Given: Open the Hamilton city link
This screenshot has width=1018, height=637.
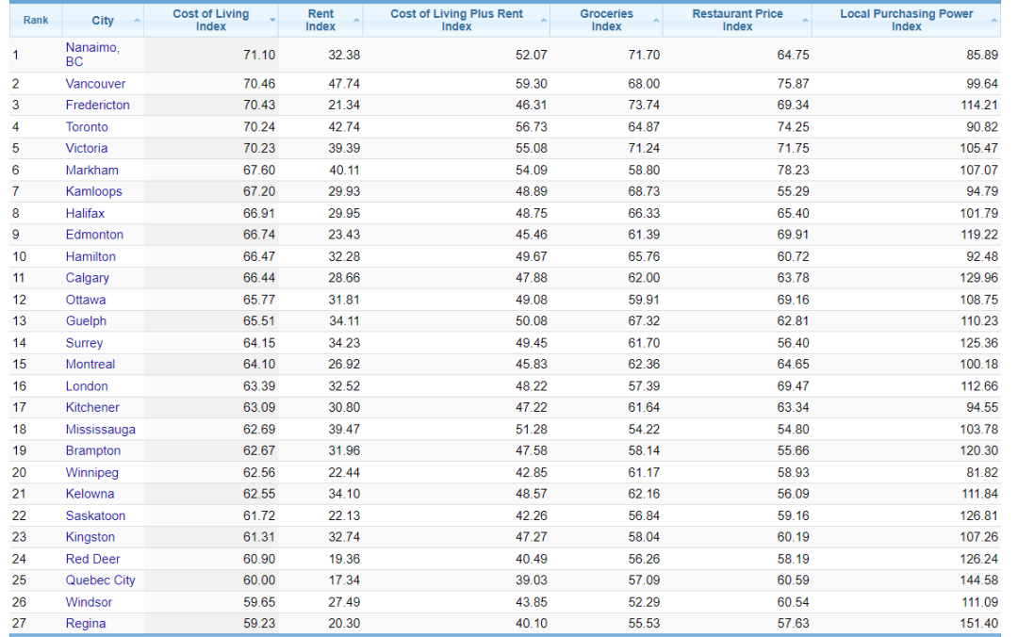Looking at the screenshot, I should coord(90,256).
